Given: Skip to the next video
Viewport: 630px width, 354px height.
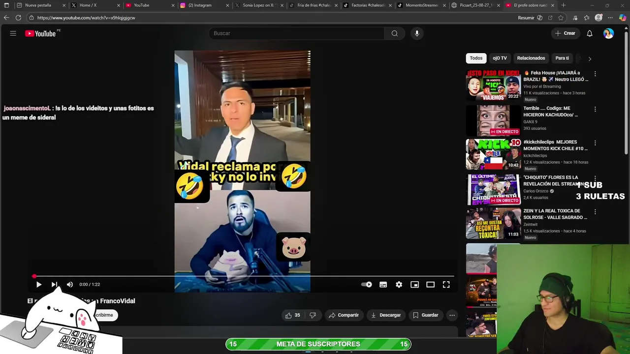Looking at the screenshot, I should pyautogui.click(x=54, y=284).
